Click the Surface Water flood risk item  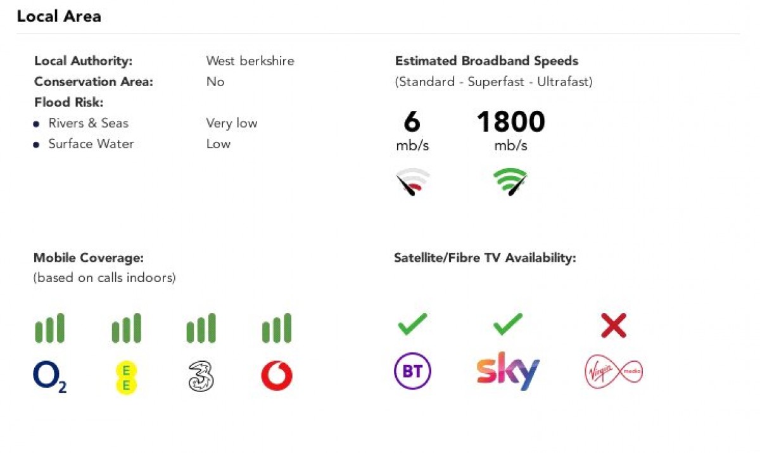(91, 144)
